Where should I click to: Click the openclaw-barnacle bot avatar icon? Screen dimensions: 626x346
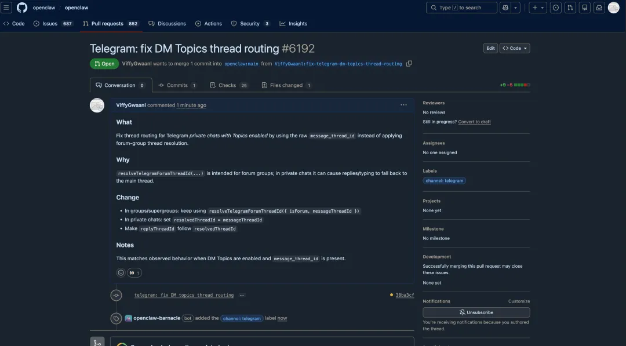pyautogui.click(x=129, y=318)
